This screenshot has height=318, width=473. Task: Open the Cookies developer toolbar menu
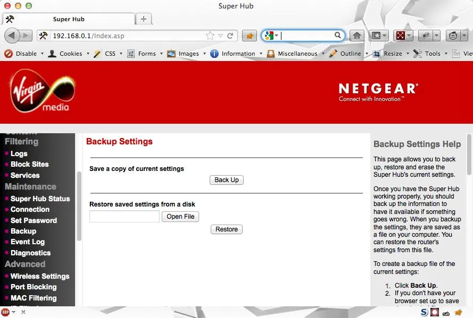[69, 54]
